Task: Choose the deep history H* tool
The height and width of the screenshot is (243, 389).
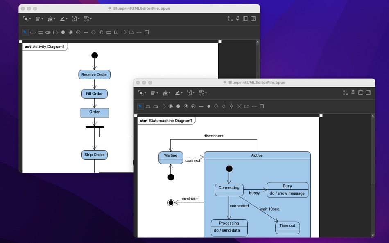Action: (x=186, y=106)
